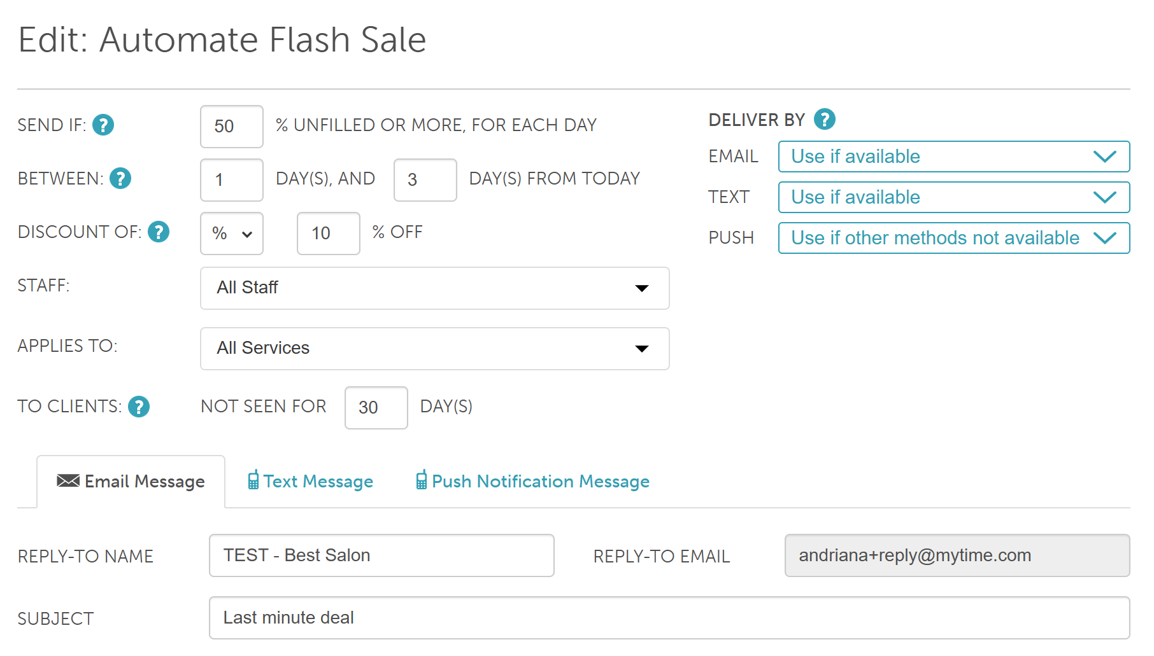Click the SEND IF help question icon
Image resolution: width=1154 pixels, height=656 pixels.
(x=103, y=125)
